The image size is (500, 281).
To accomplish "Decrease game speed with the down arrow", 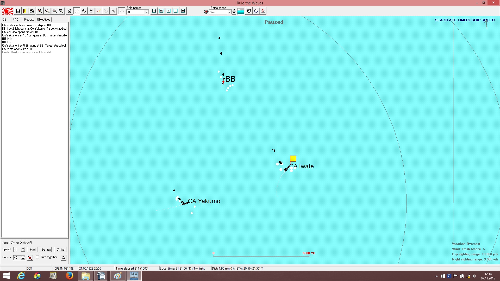I will click(234, 13).
